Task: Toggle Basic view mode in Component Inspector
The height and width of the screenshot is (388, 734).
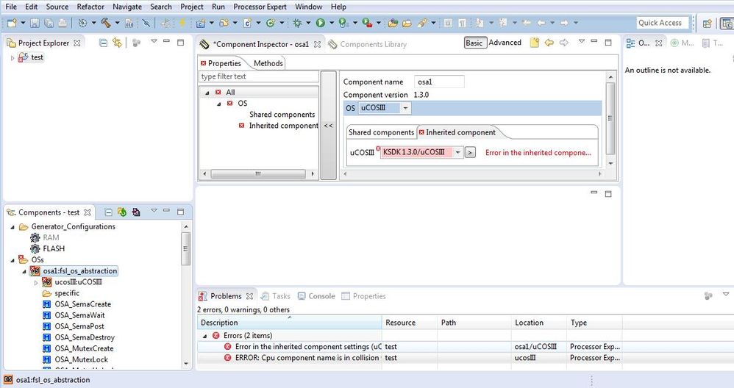Action: tap(475, 43)
